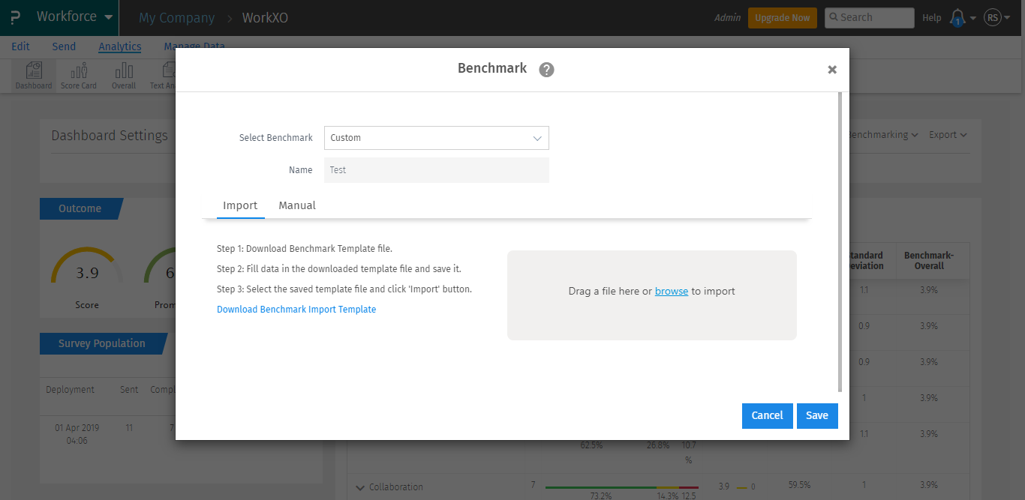Open the RS profile avatar menu
The image size is (1025, 500).
coord(991,17)
